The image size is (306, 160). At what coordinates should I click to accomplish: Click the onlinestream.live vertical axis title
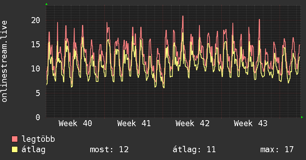[x=4, y=61]
